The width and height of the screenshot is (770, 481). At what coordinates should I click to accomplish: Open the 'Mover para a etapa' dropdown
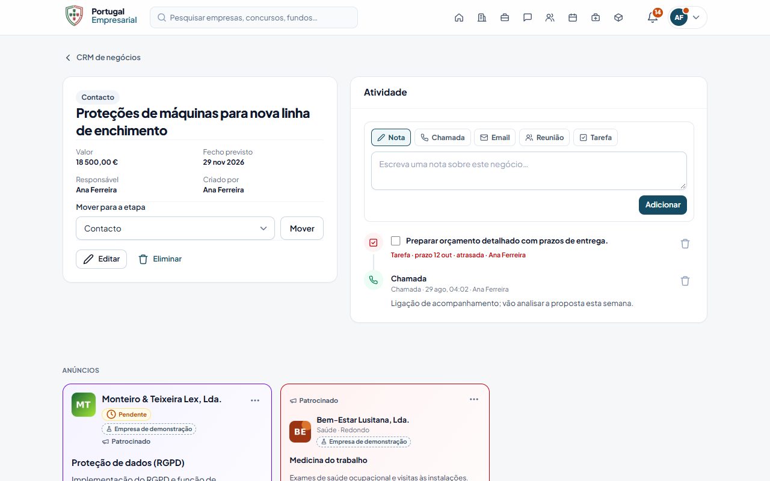pyautogui.click(x=175, y=228)
